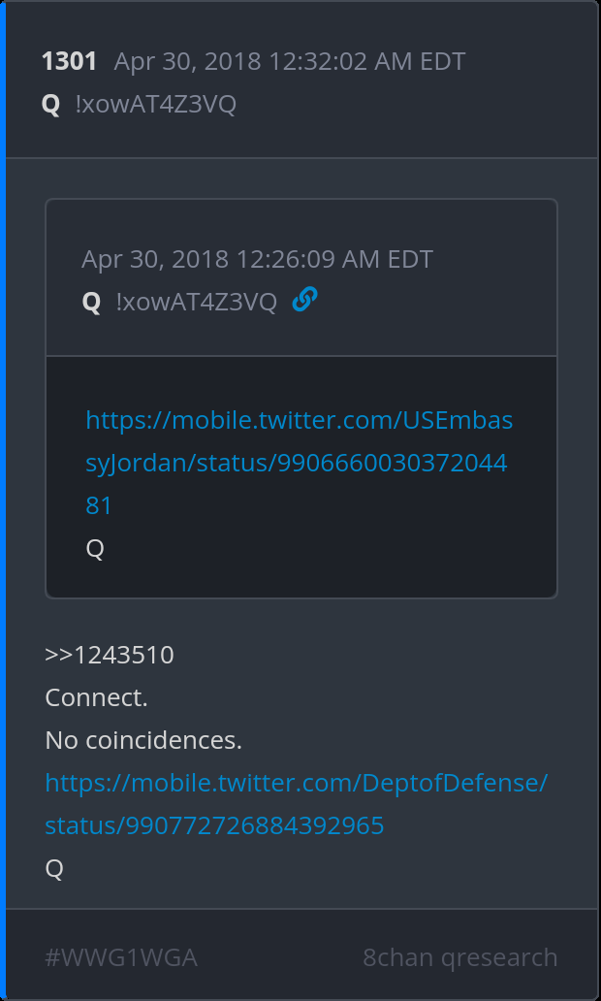Viewport: 601px width, 1001px height.
Task: Click the "81" ending of the Jordan embassy link
Action: pyautogui.click(x=99, y=506)
